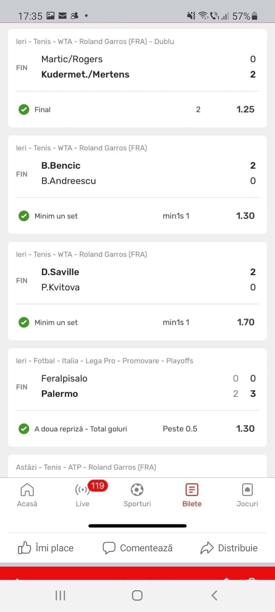Tap green checkmark beside Final bet
This screenshot has height=612, width=275.
(24, 109)
